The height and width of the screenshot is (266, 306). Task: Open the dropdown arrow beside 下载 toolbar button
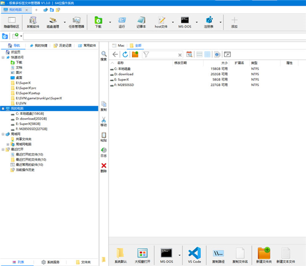(x=110, y=21)
